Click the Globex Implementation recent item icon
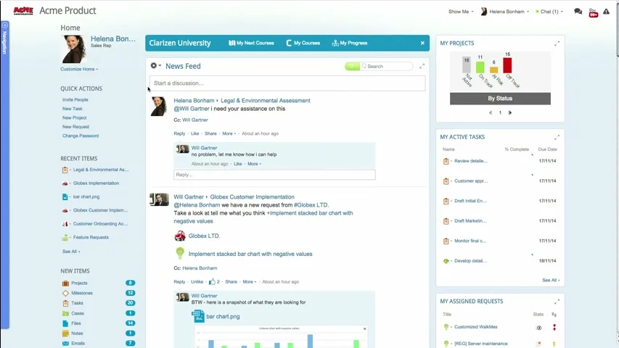The width and height of the screenshot is (619, 348). [65, 183]
